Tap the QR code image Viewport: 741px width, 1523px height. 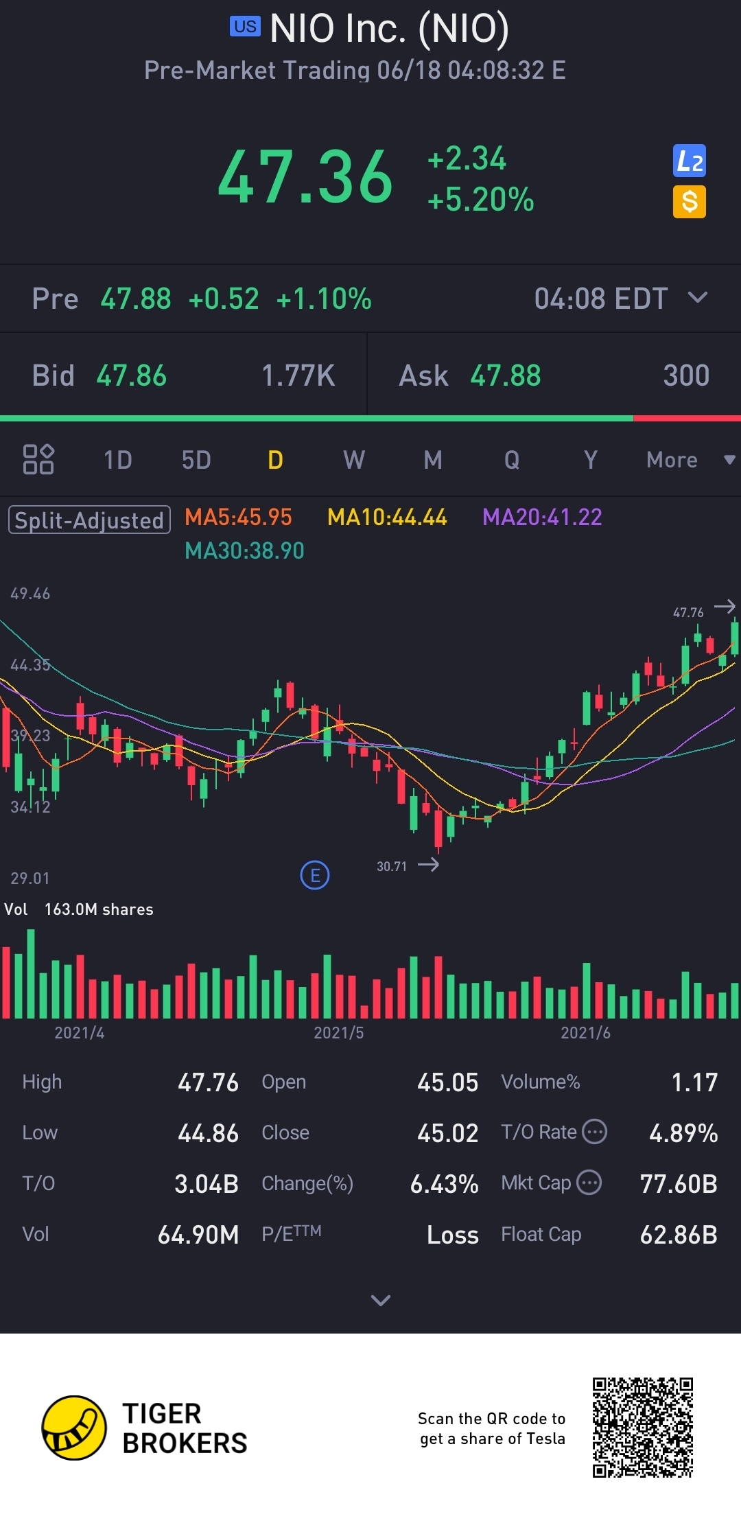point(643,1427)
